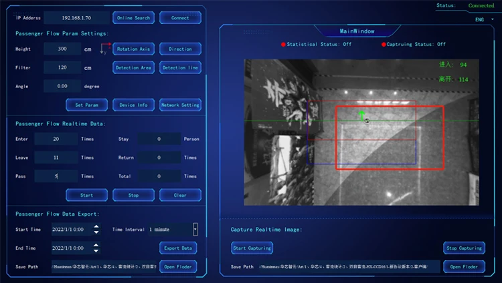Open Floder for data export path

click(x=178, y=267)
